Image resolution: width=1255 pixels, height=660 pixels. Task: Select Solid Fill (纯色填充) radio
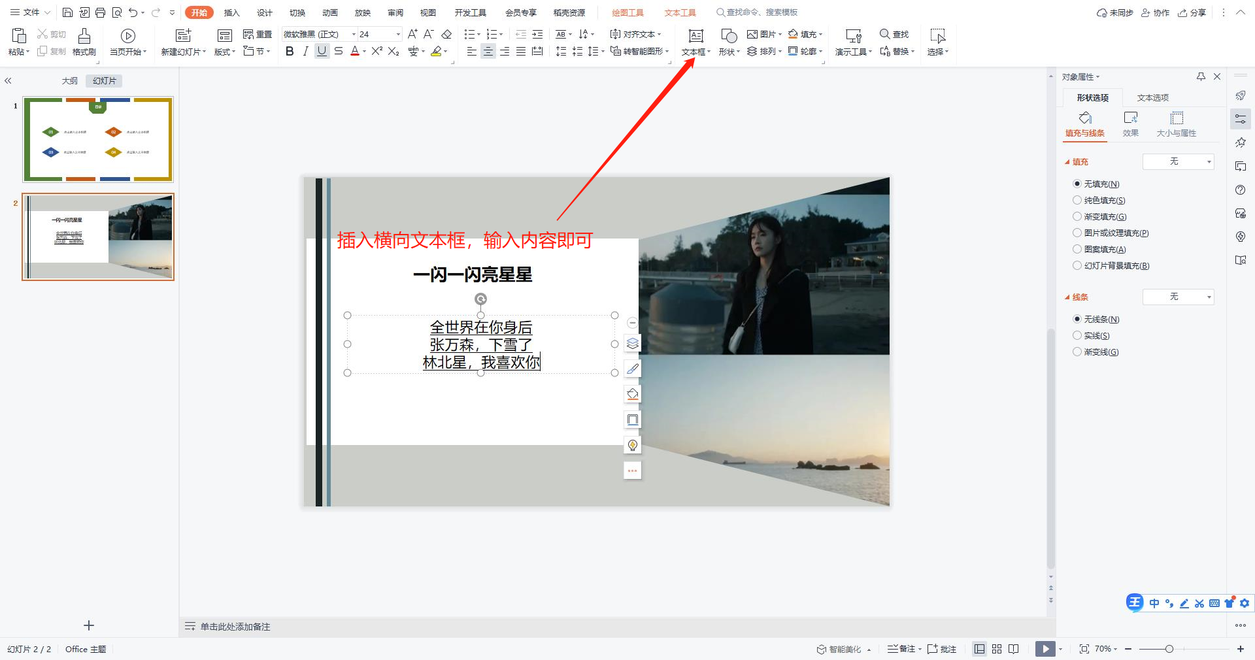tap(1077, 200)
